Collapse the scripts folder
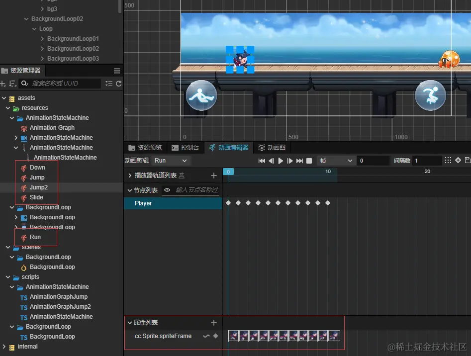This screenshot has height=356, width=471. pos(8,277)
